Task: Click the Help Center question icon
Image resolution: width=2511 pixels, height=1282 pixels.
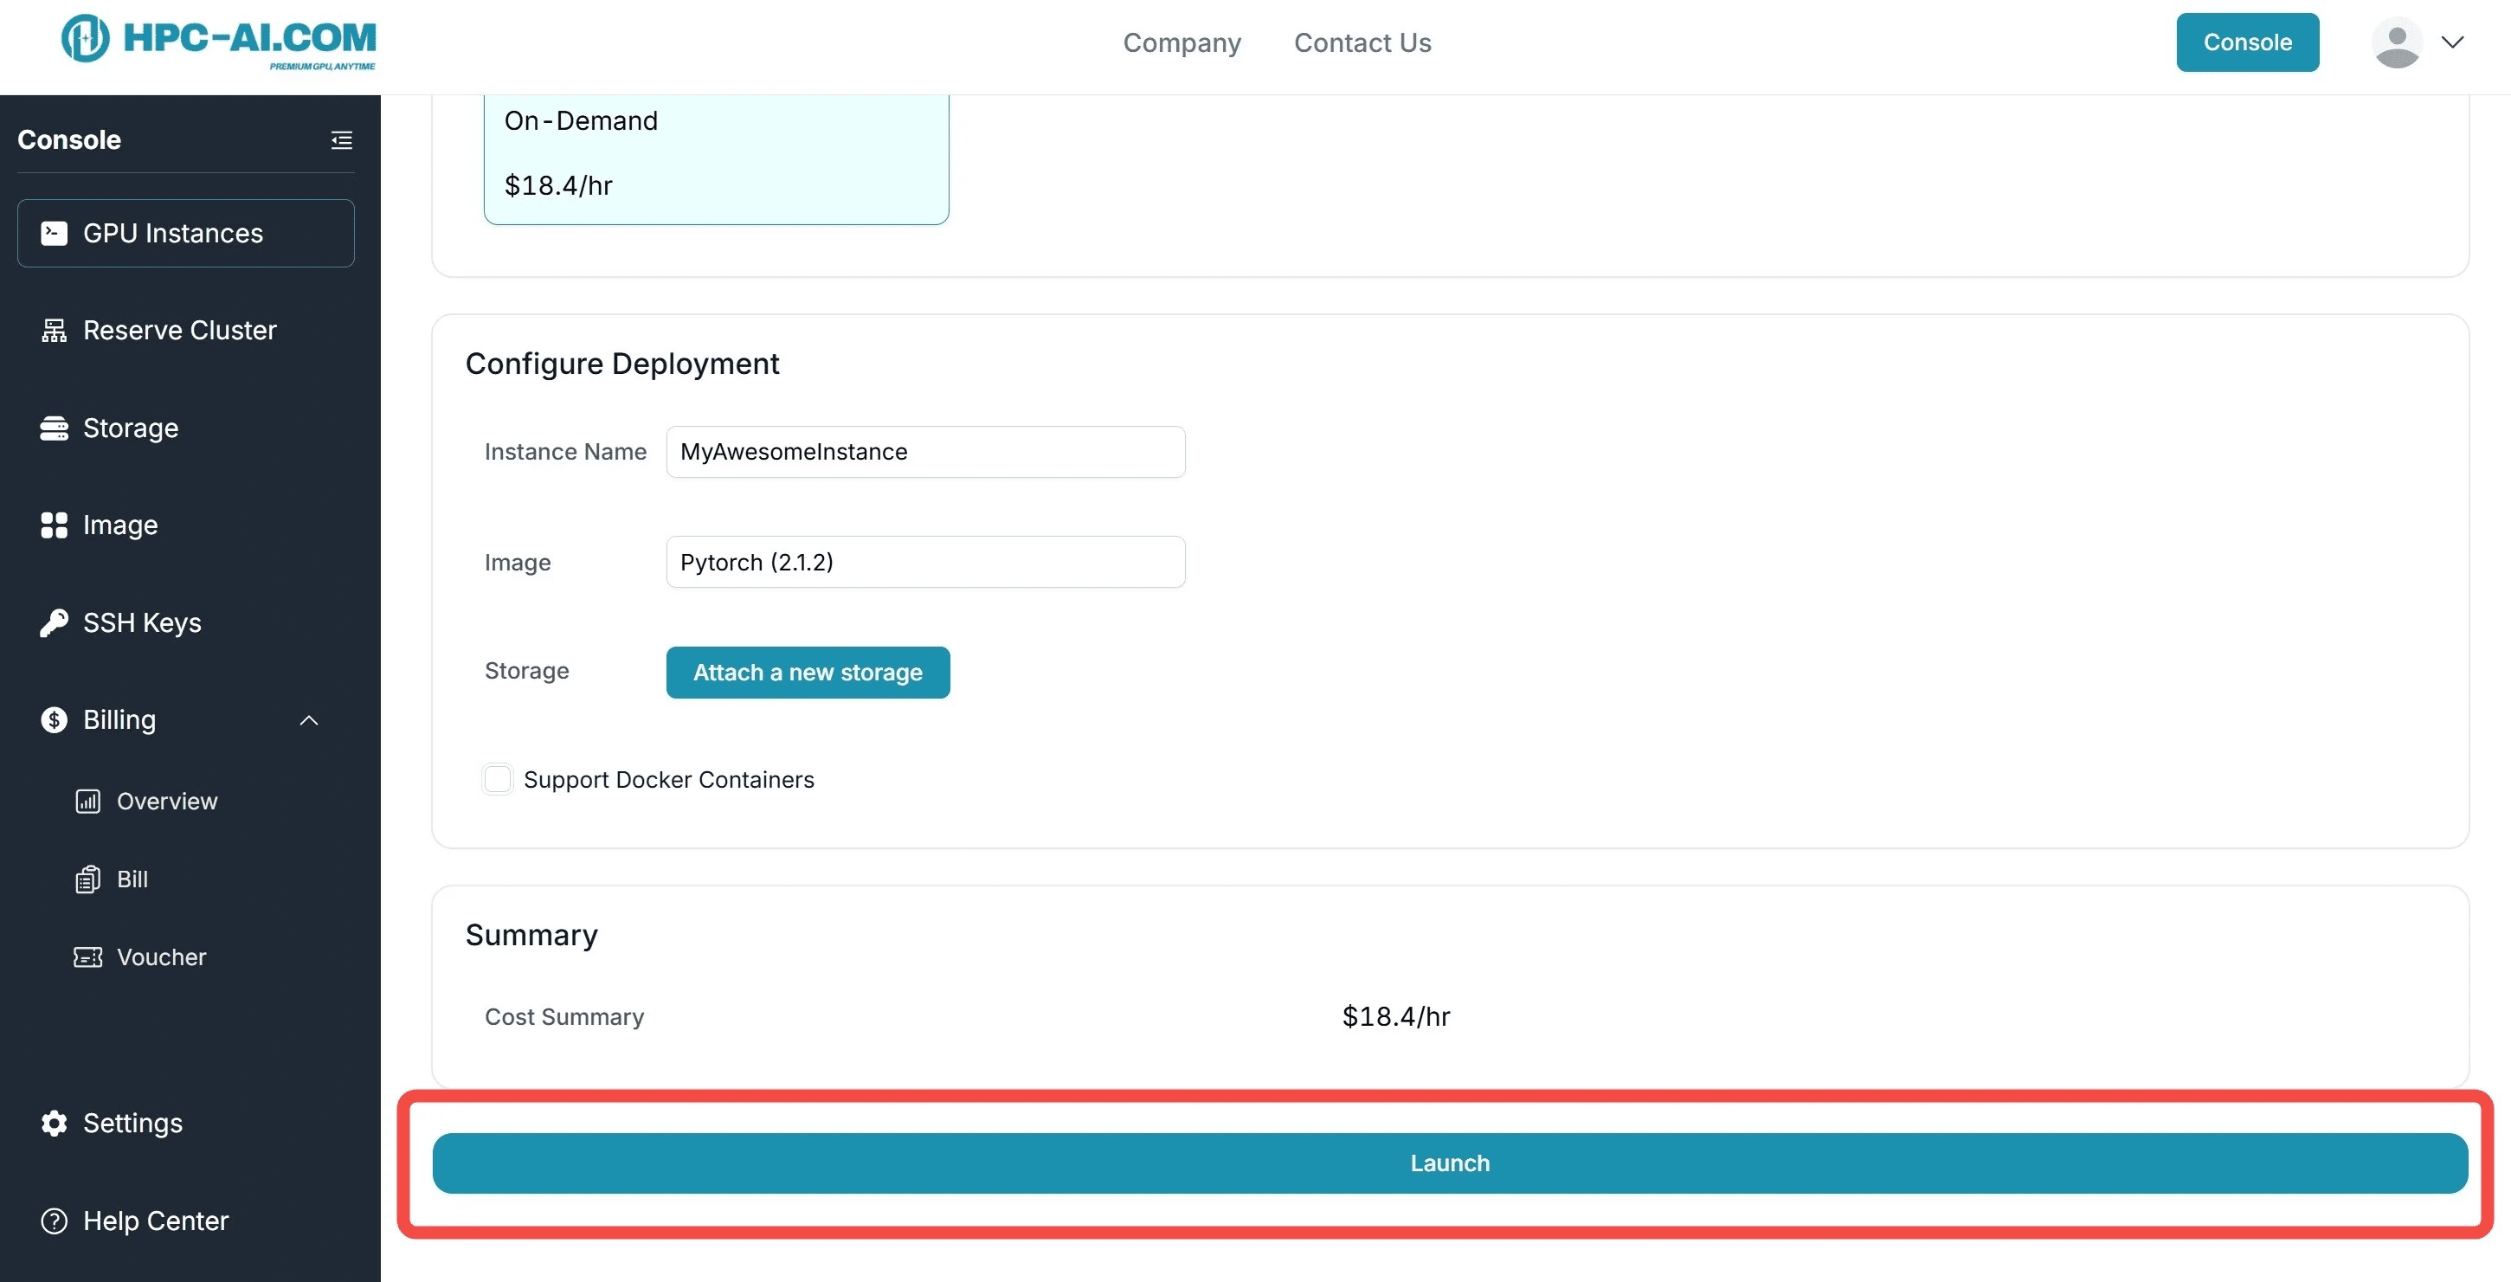Action: pyautogui.click(x=55, y=1221)
